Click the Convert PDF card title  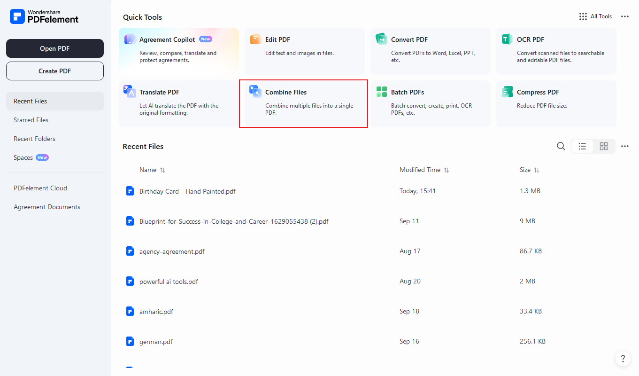coord(409,39)
